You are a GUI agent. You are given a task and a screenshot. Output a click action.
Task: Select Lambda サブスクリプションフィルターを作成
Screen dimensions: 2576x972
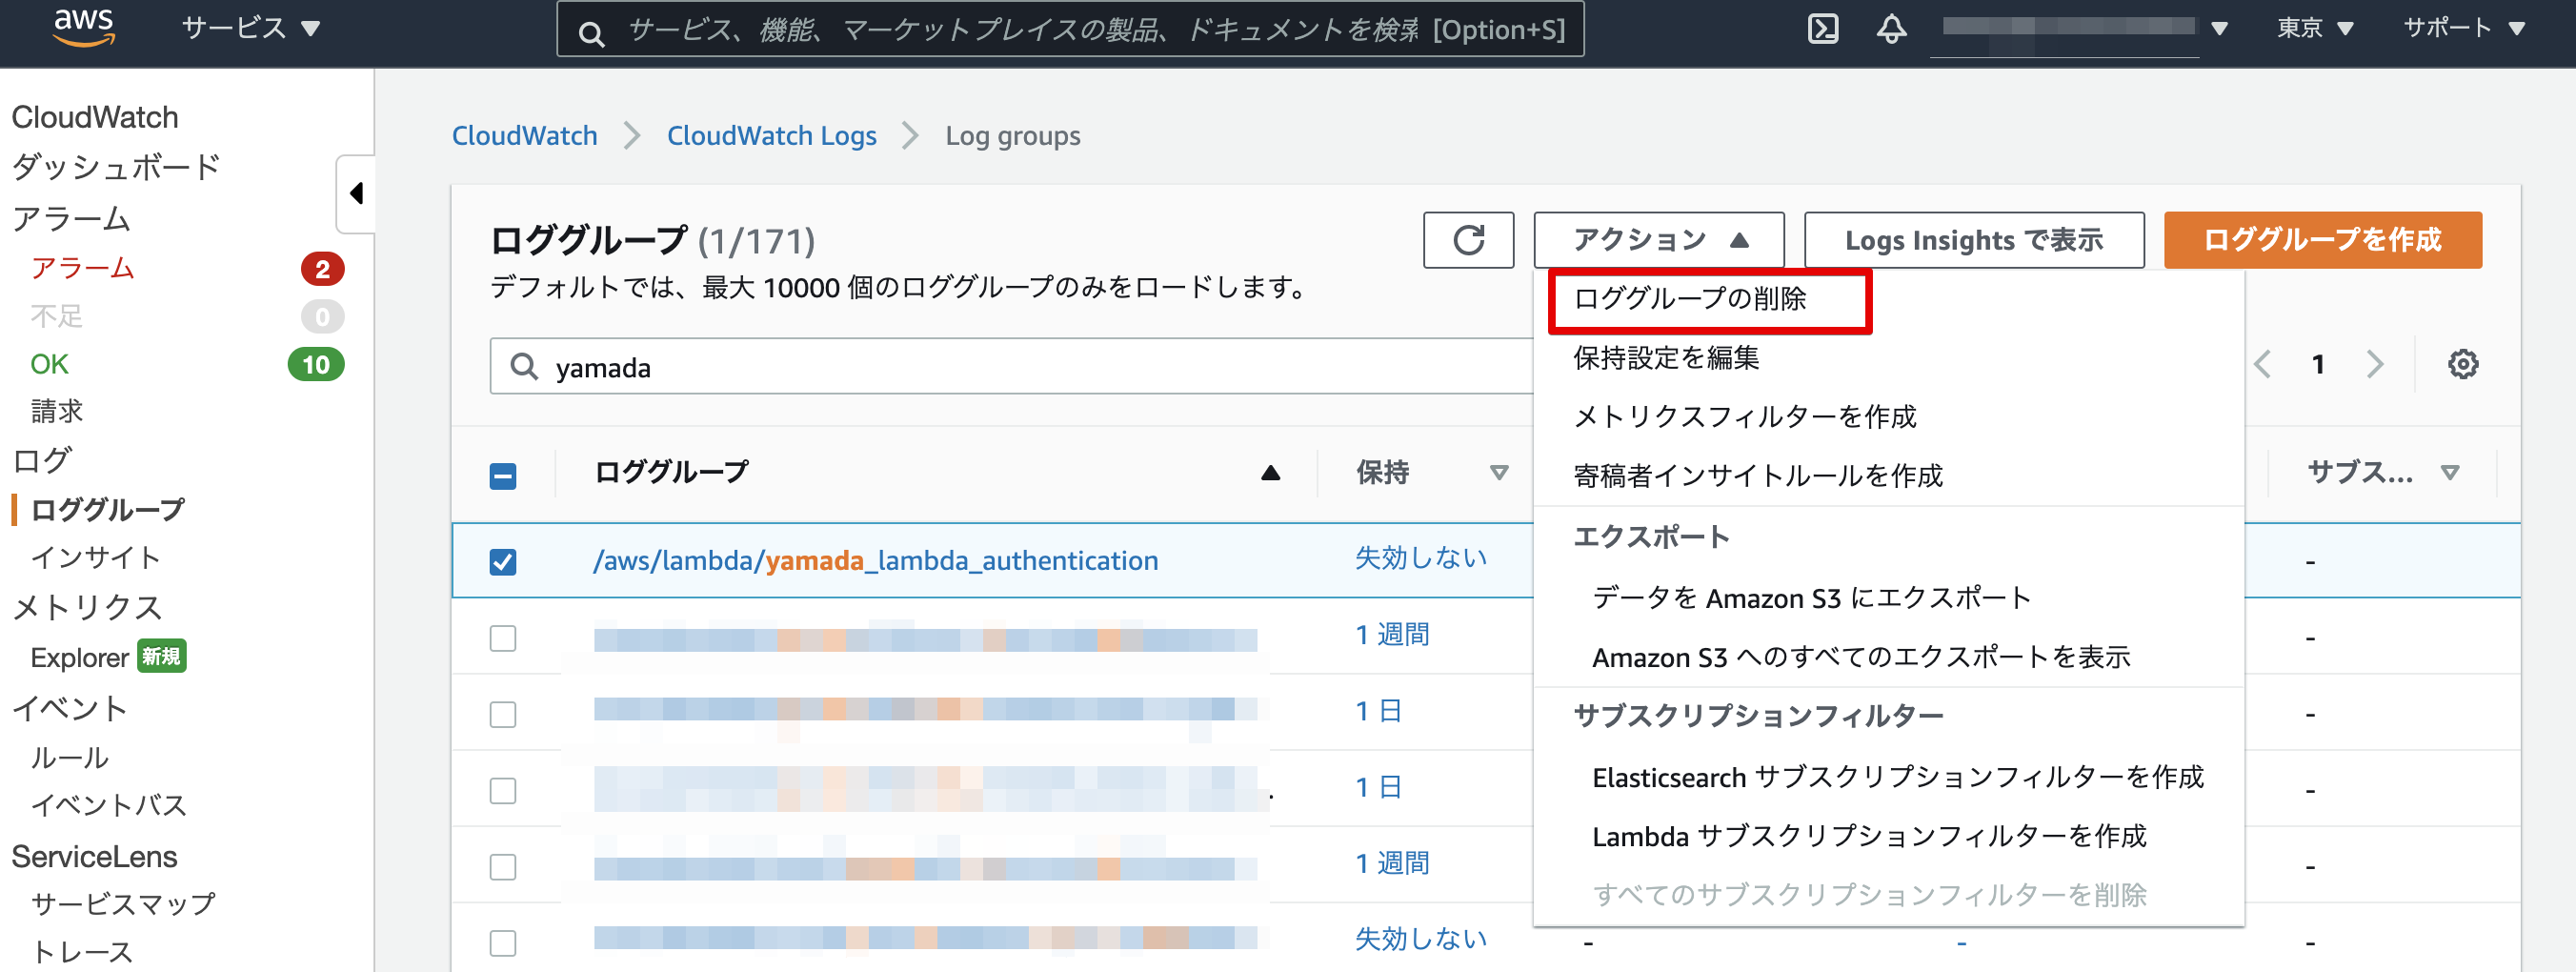[1868, 836]
